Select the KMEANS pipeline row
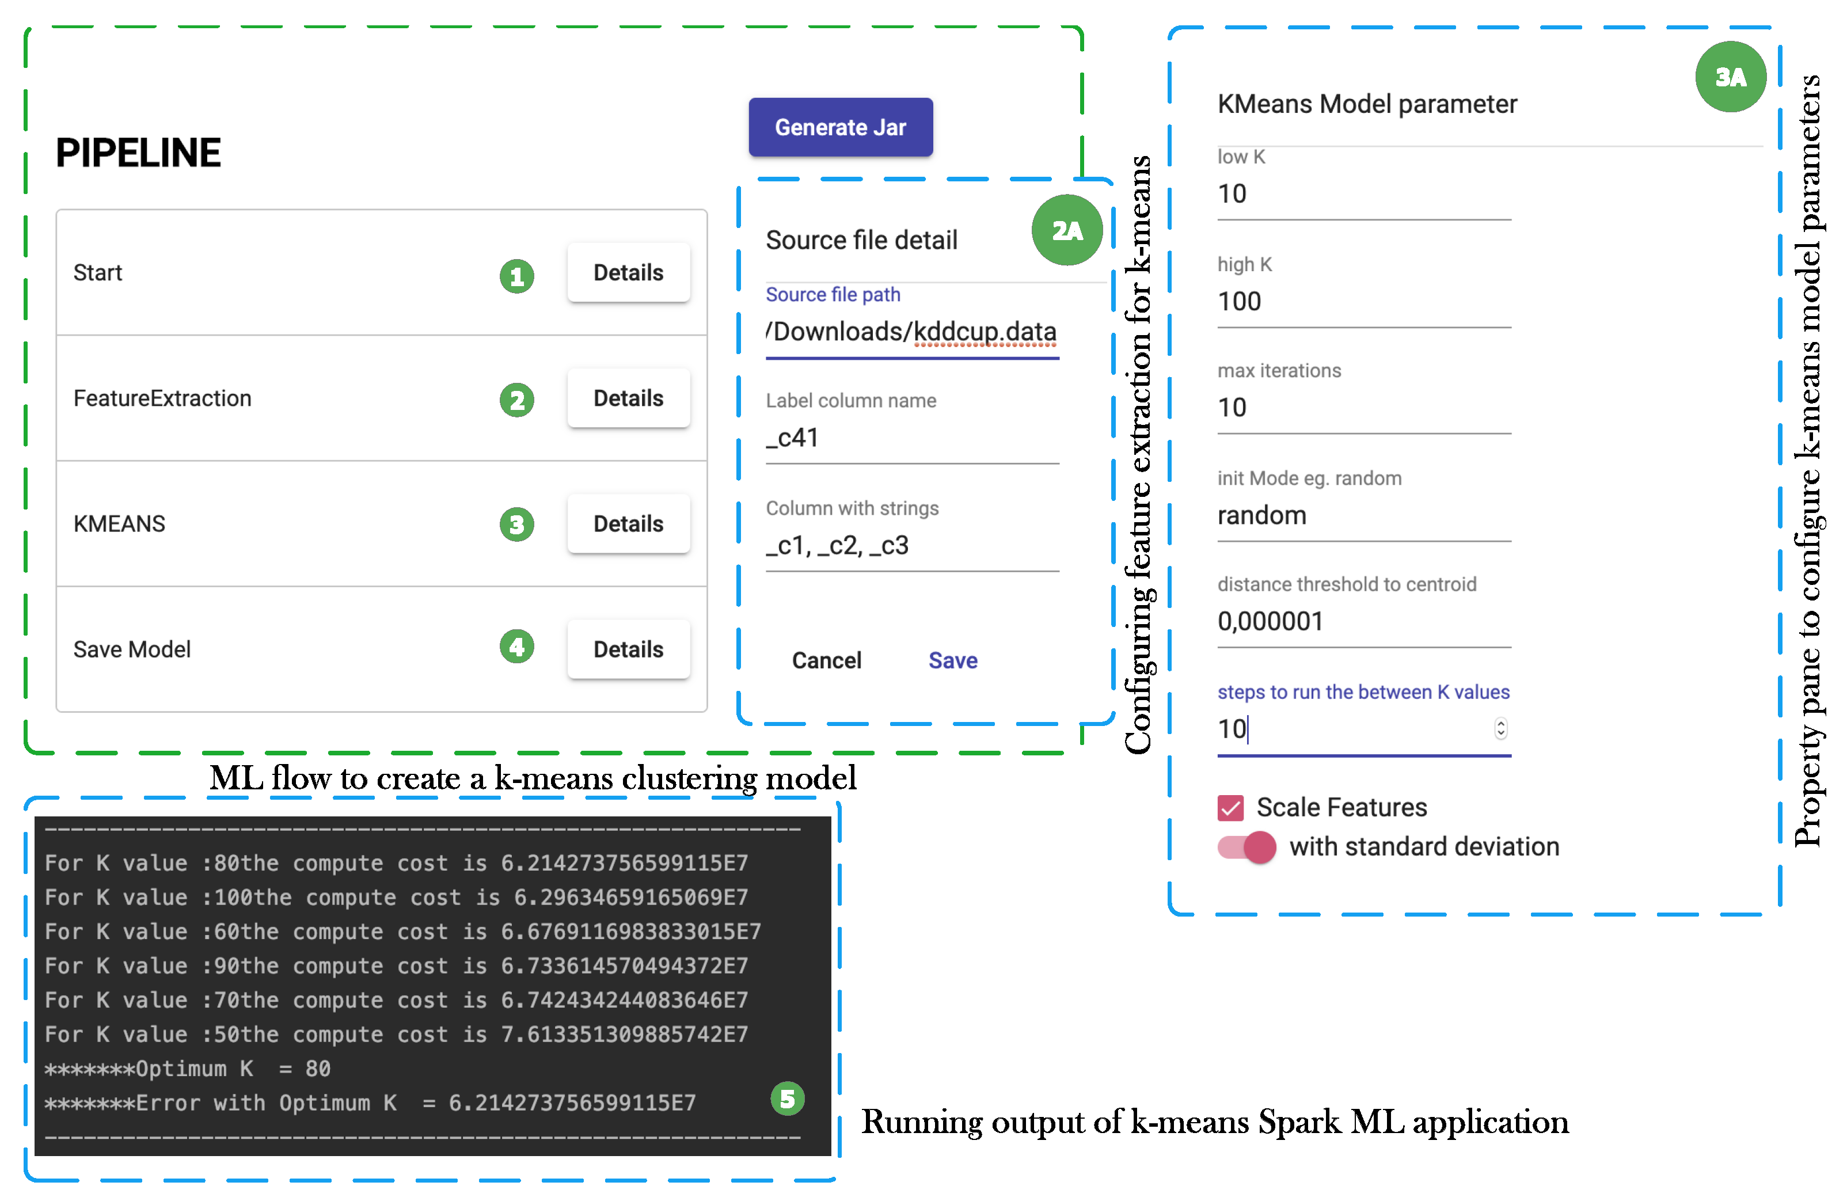Screen dimensions: 1847x1201 [x=272, y=524]
